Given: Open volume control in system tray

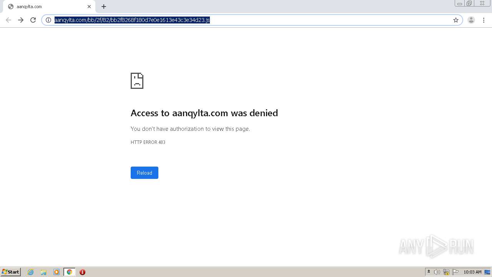Looking at the screenshot, I should point(437,272).
